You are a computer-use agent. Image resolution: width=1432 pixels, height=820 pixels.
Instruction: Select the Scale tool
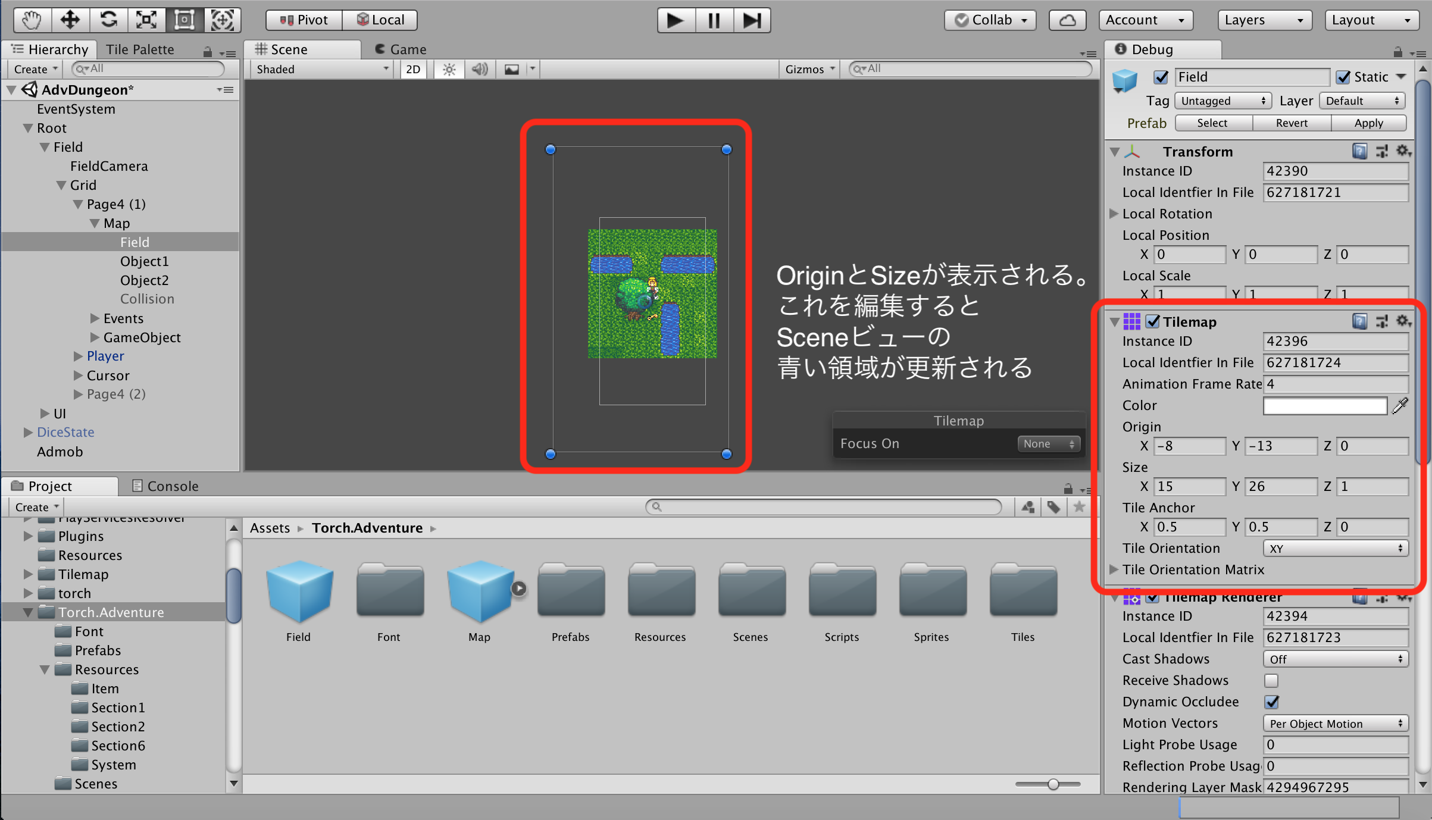tap(146, 20)
